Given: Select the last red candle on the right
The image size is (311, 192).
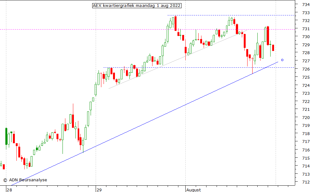Looking at the screenshot, I should (x=273, y=48).
